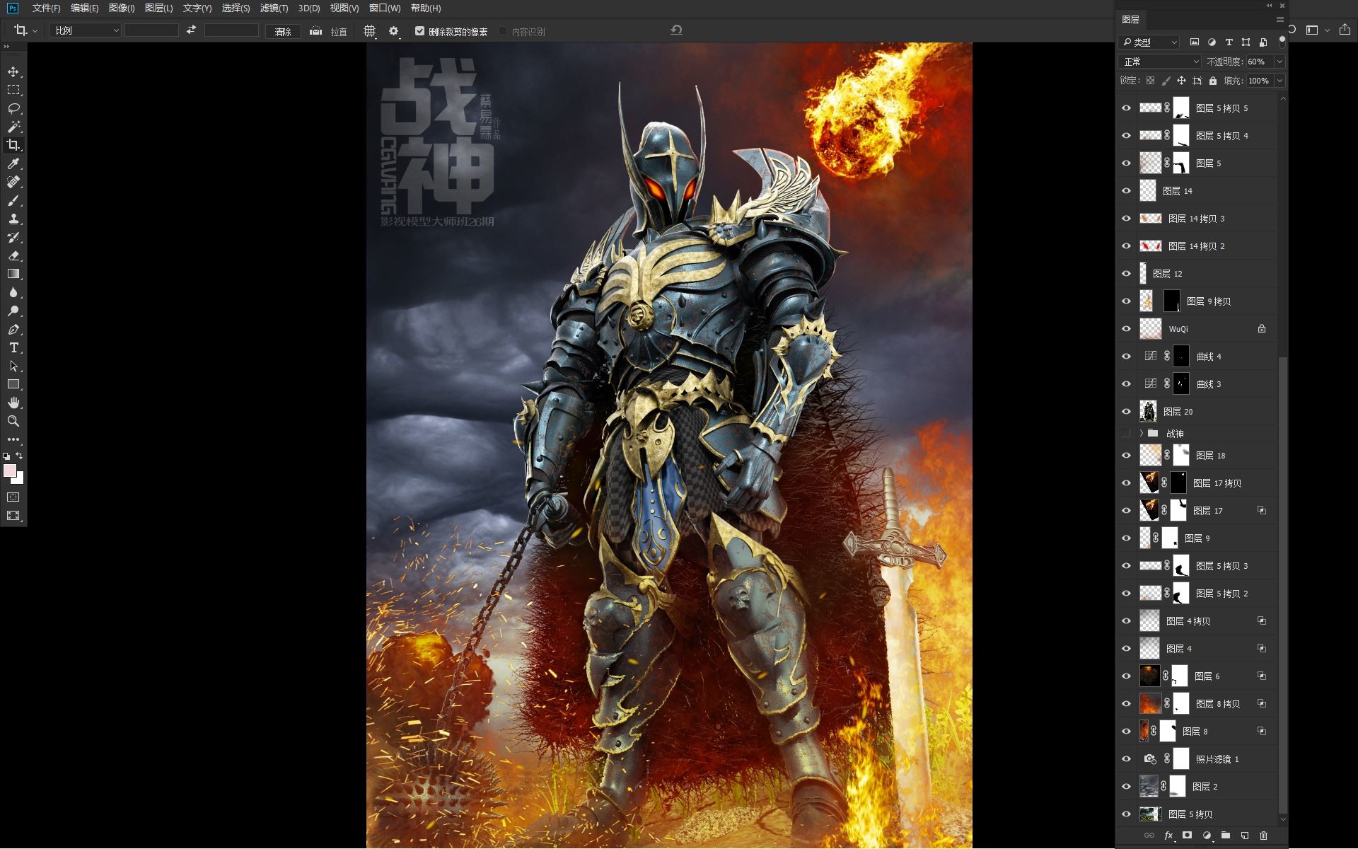Select the Lasso tool
This screenshot has width=1358, height=849.
coord(13,108)
